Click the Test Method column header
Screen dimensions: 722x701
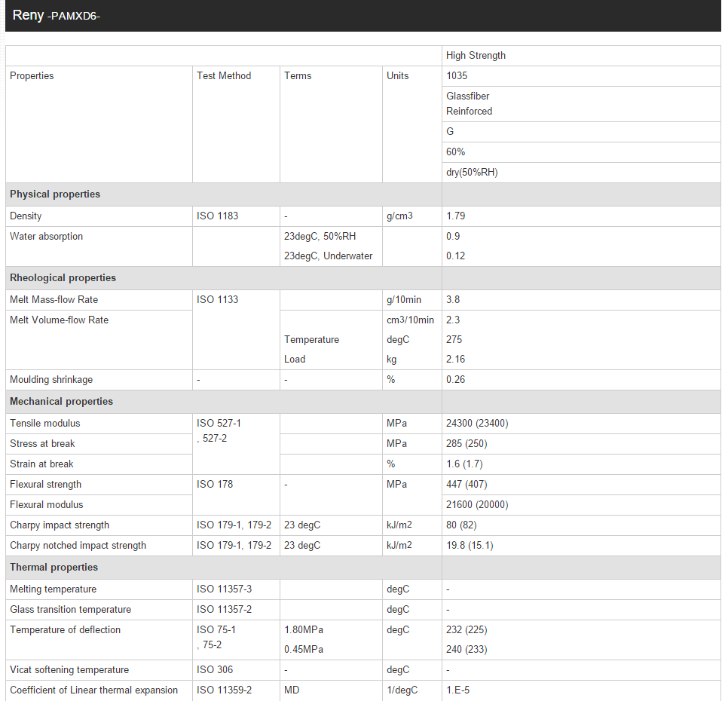224,75
